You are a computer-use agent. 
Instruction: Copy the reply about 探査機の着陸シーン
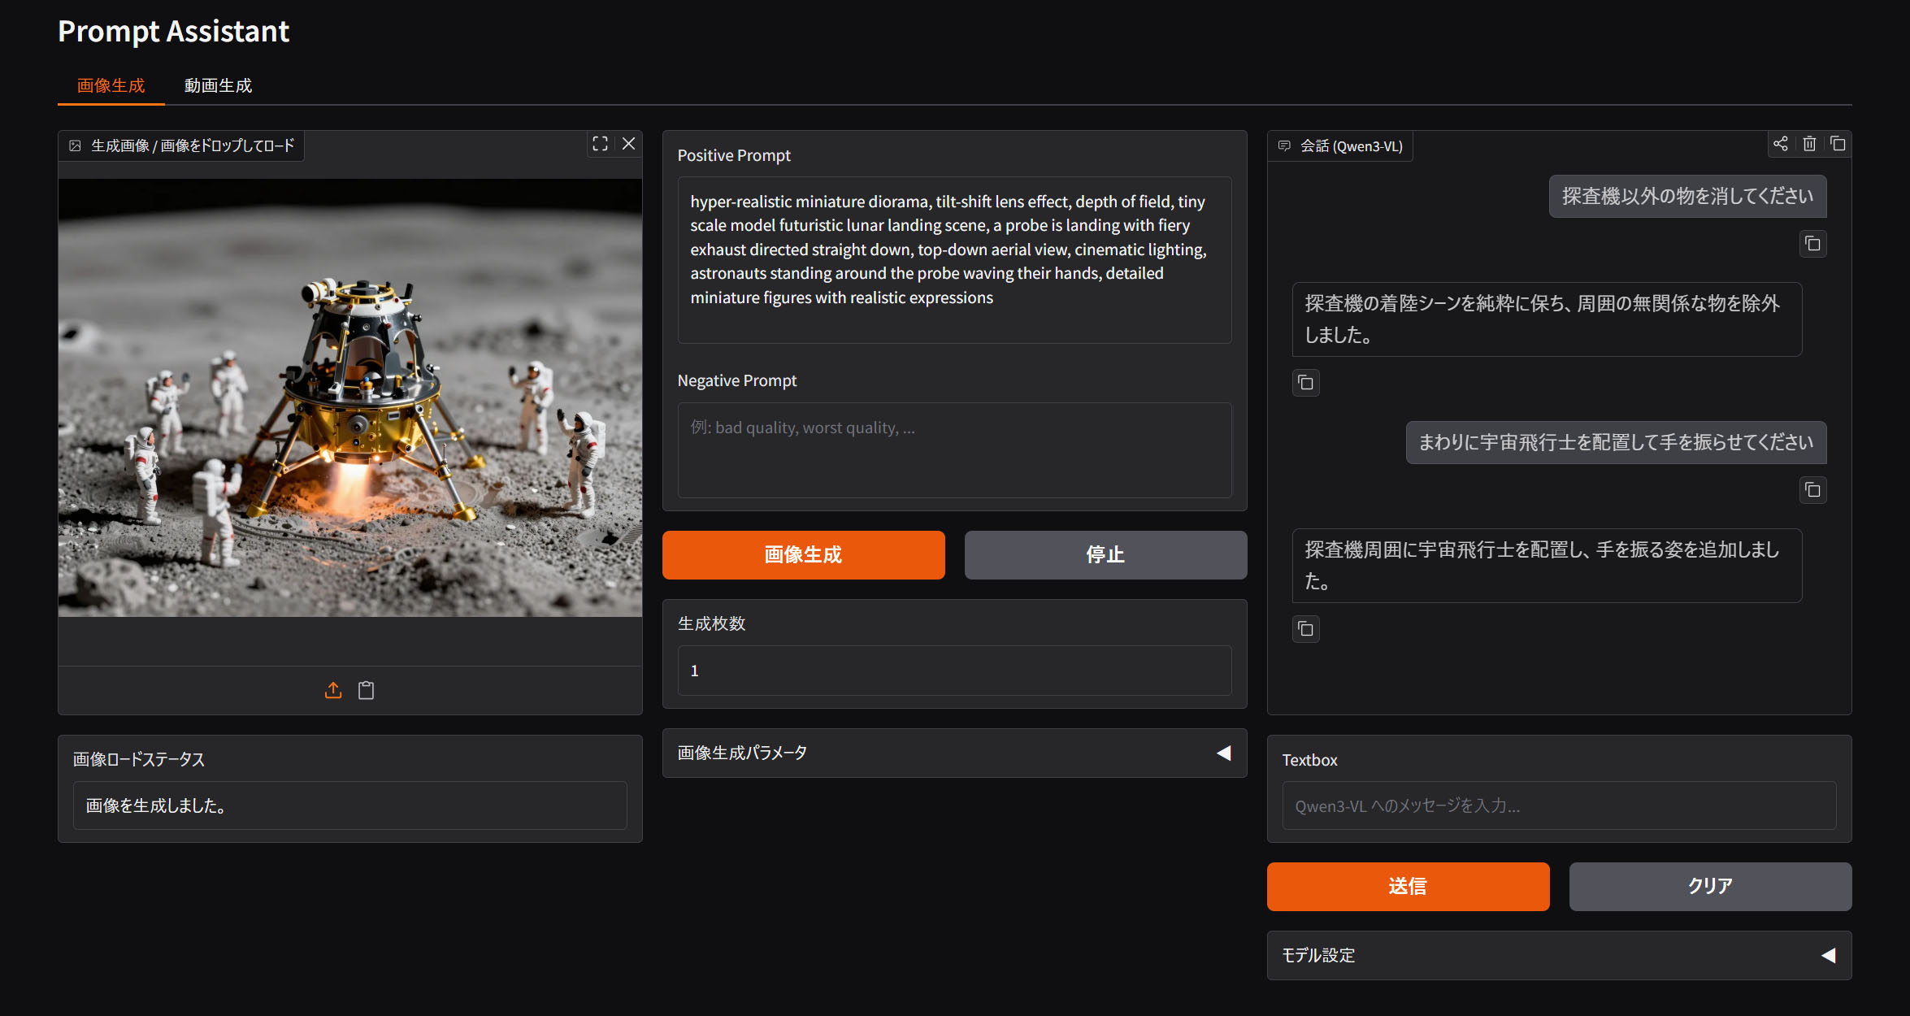(1306, 383)
